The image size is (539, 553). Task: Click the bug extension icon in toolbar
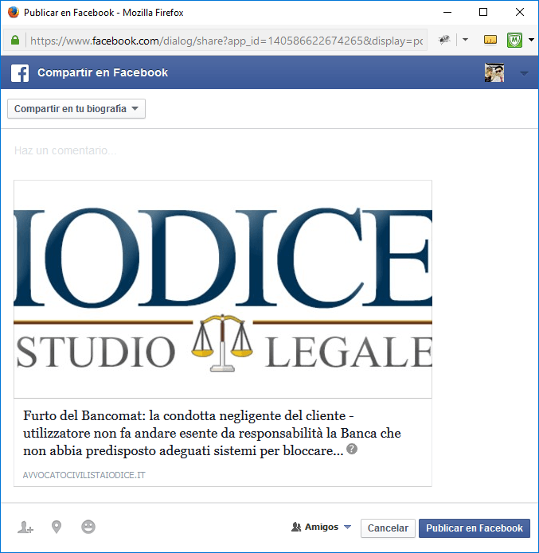click(444, 40)
